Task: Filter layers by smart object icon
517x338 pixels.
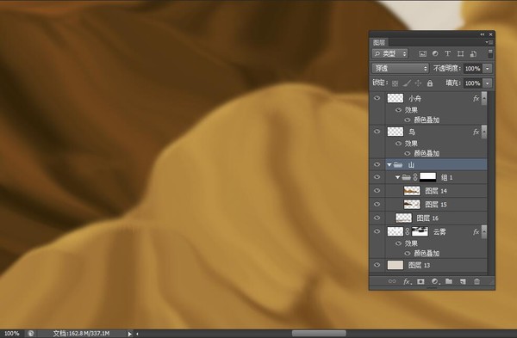Action: (x=473, y=53)
